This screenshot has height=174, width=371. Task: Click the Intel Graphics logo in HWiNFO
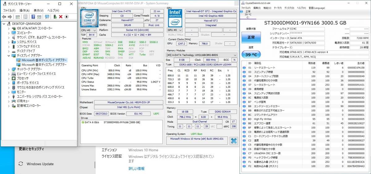[x=175, y=18]
